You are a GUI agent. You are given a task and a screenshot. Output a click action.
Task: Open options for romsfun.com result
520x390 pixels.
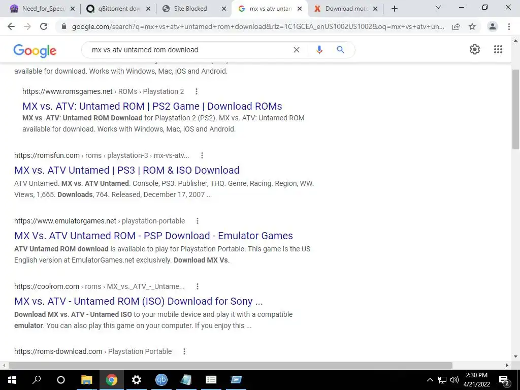pyautogui.click(x=202, y=155)
